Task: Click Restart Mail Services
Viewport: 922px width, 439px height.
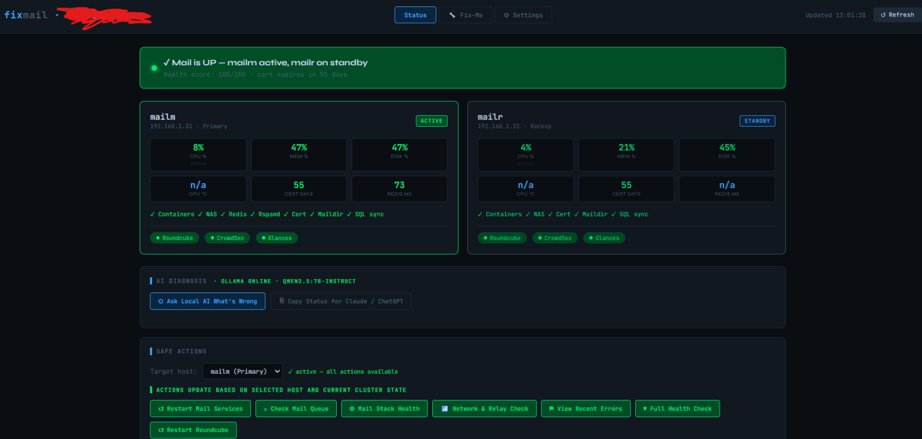Action: click(x=200, y=408)
